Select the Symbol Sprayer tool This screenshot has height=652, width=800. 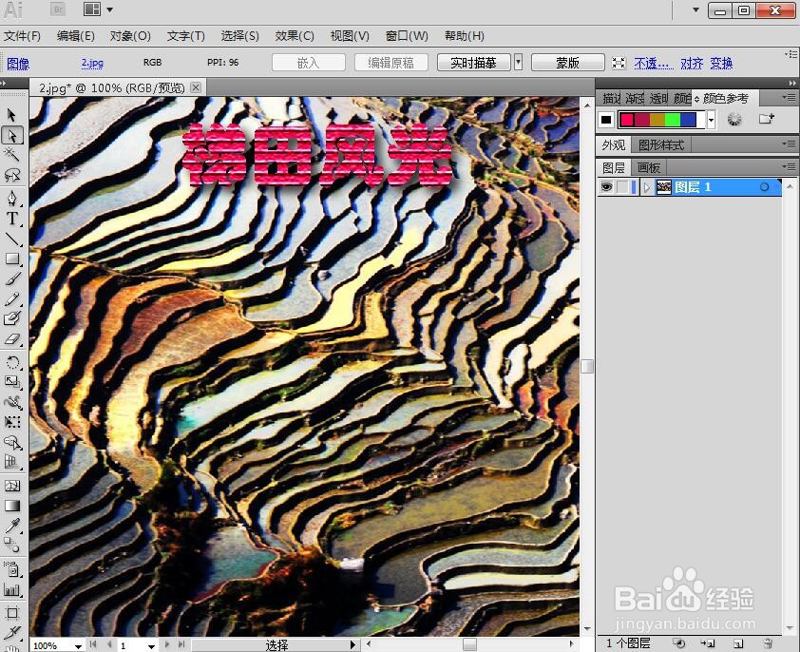coord(12,569)
